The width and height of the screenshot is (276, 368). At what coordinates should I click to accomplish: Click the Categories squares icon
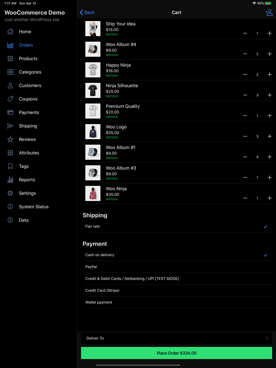10,72
